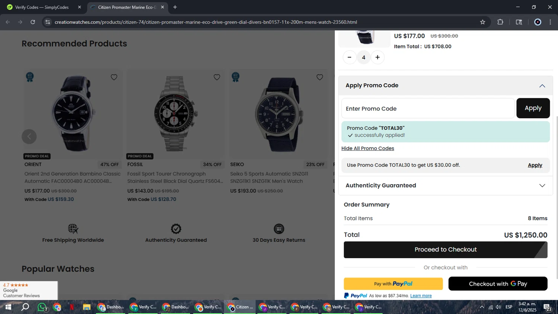Image resolution: width=558 pixels, height=314 pixels.
Task: Select the Citizen Promaster Marine tab
Action: coord(126,7)
